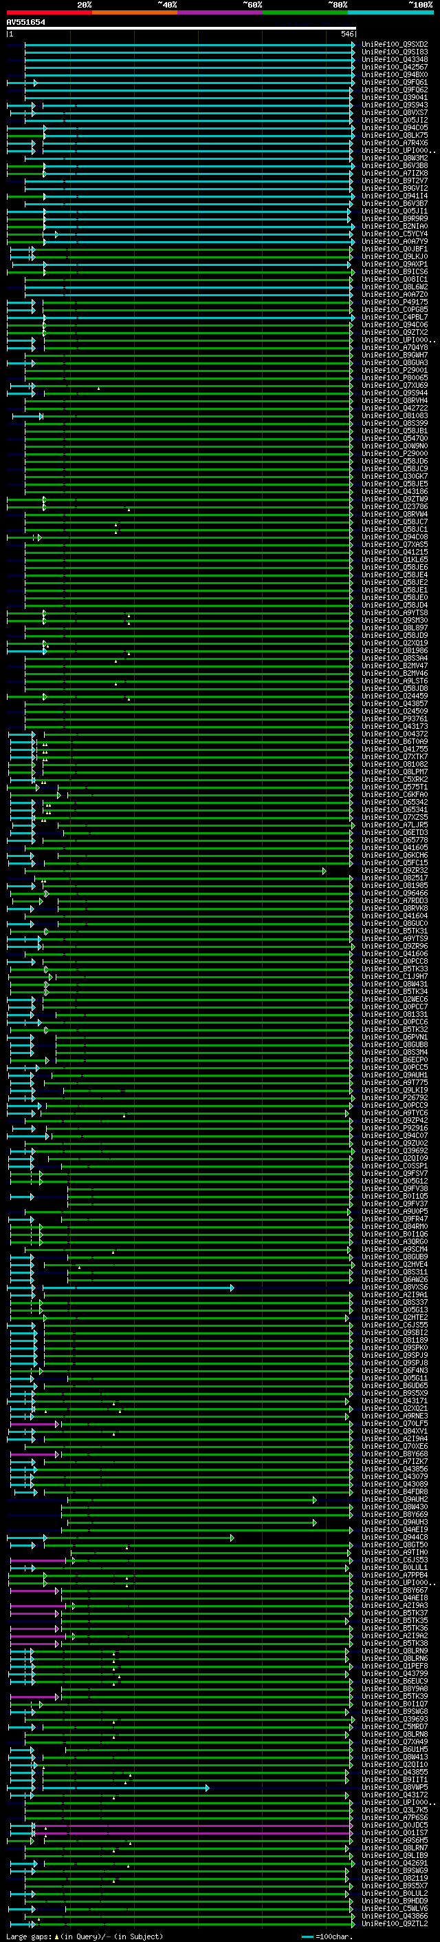Click hit name UniRef100_A7LJR5
This screenshot has height=1942, width=440.
click(x=395, y=825)
